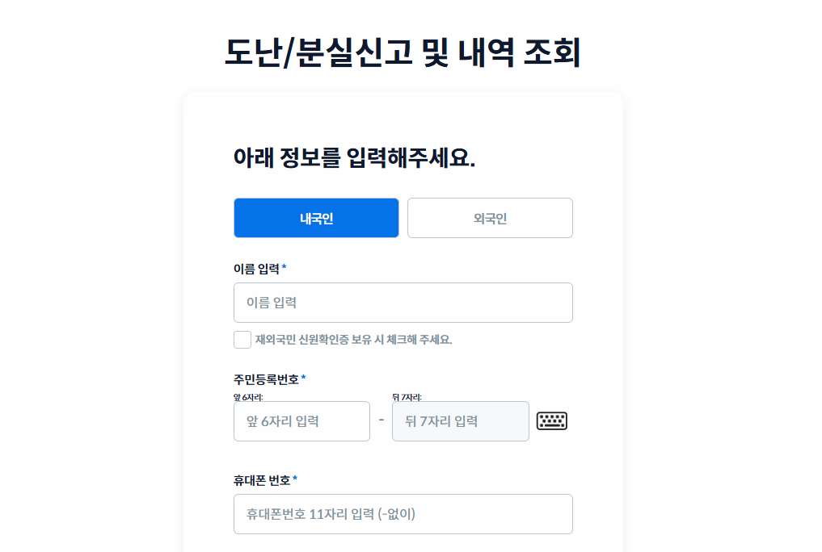Select the mobile phone number input

point(403,513)
